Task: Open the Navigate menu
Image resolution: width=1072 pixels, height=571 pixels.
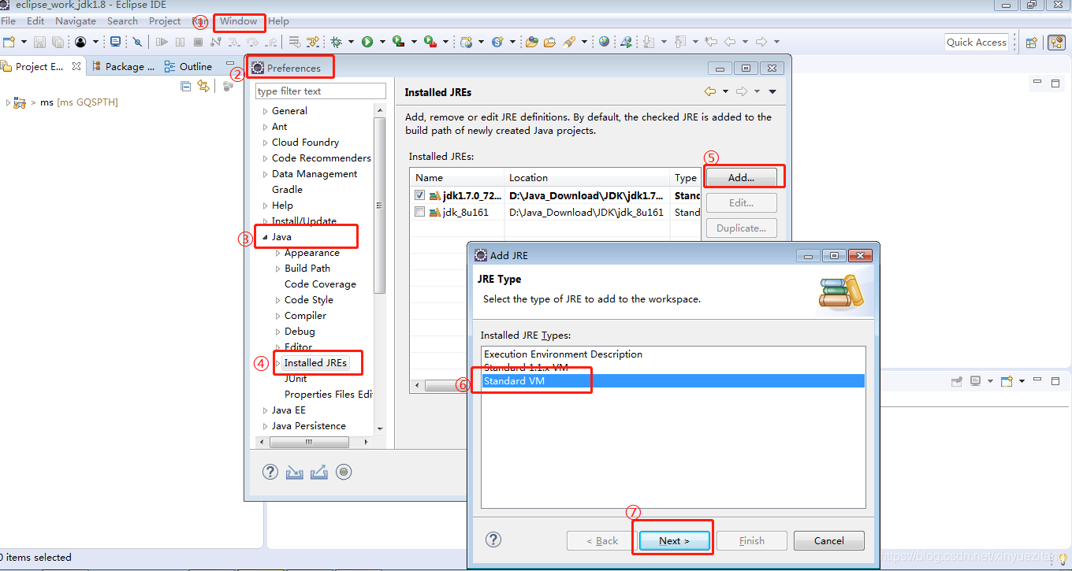Action: tap(76, 21)
